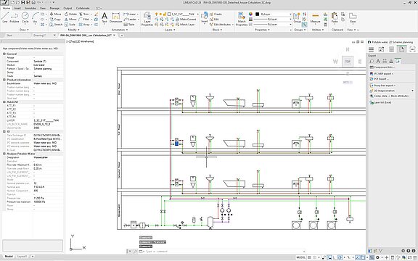Open the Text annotation tool
This screenshot has height=261, width=418.
point(104,17)
